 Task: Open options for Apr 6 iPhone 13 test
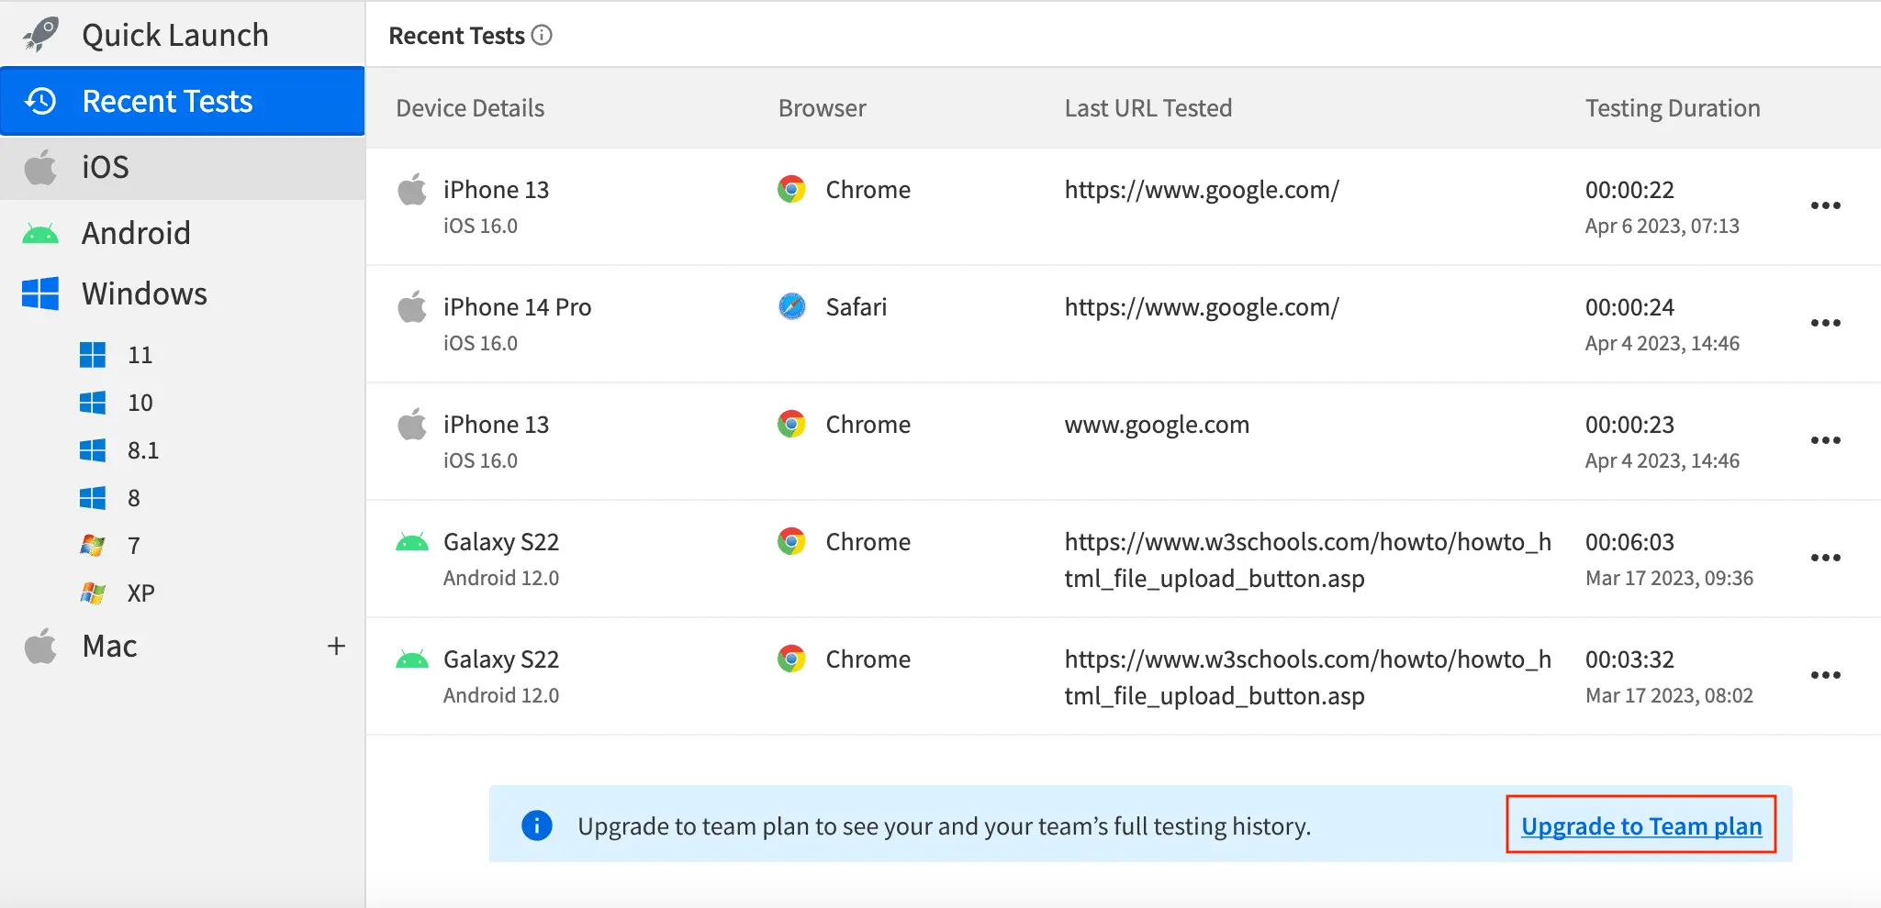(1825, 205)
